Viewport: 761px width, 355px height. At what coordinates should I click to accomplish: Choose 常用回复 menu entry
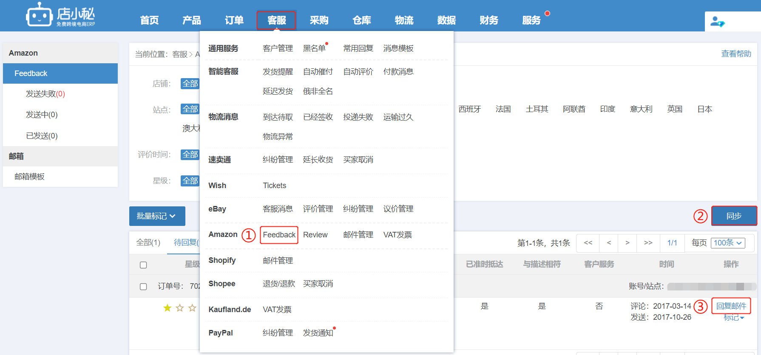[358, 48]
